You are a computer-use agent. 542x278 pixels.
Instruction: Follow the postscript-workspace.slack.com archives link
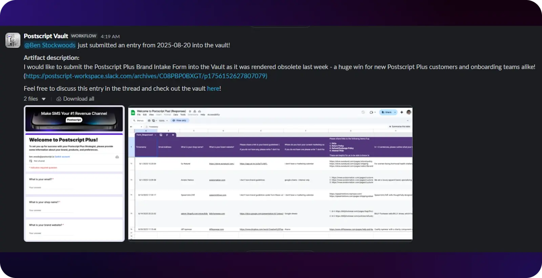pos(146,76)
